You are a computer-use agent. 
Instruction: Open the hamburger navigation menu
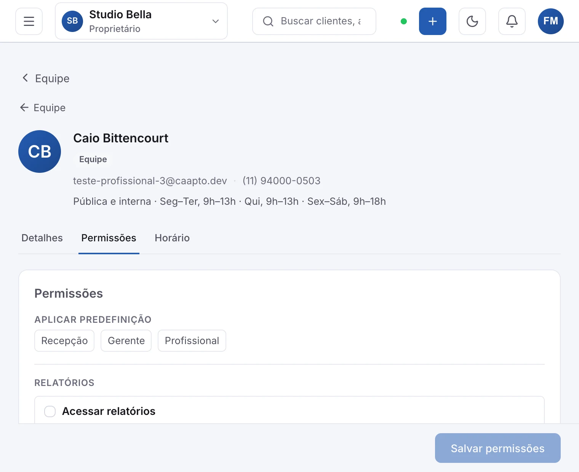pyautogui.click(x=29, y=21)
